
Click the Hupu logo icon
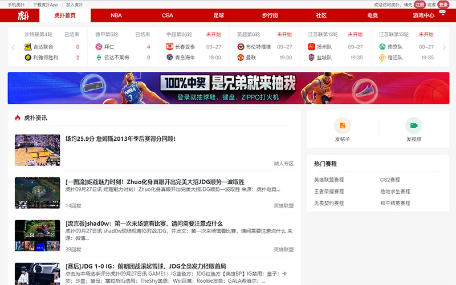pos(22,15)
